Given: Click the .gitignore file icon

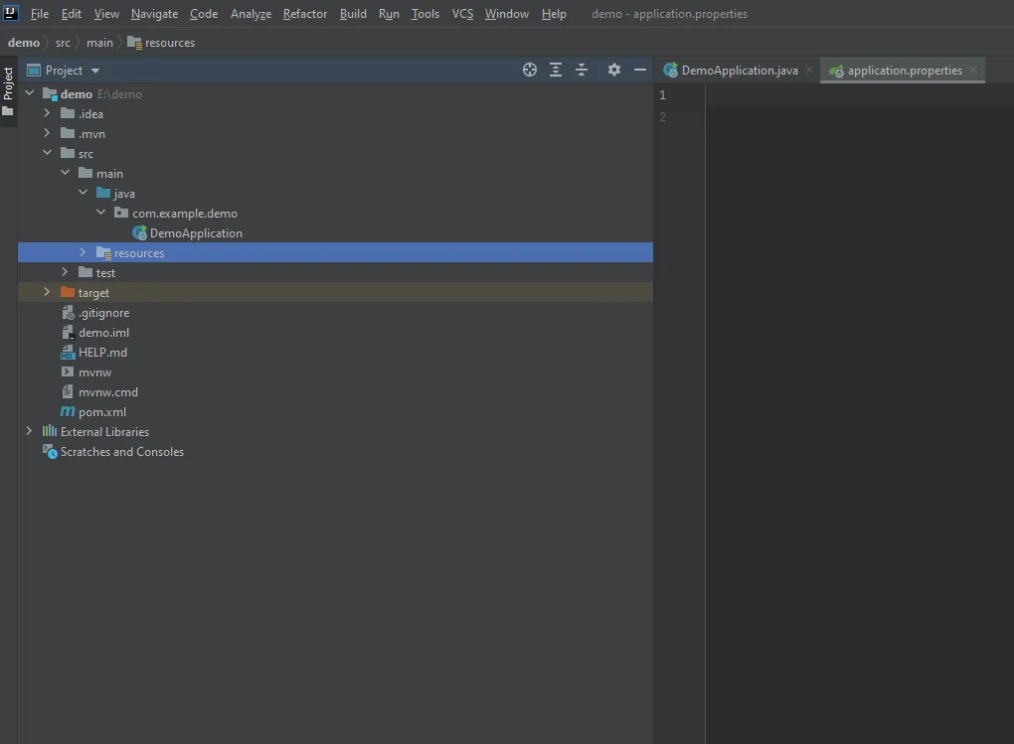Looking at the screenshot, I should 68,313.
